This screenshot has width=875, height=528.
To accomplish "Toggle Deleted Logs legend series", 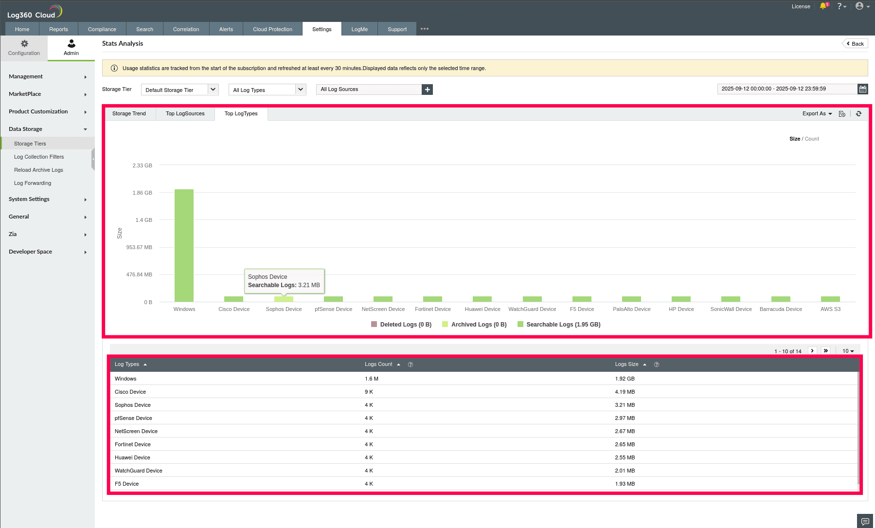I will click(x=401, y=325).
